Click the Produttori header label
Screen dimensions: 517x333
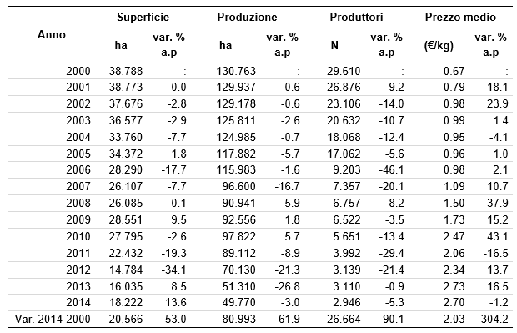(356, 18)
